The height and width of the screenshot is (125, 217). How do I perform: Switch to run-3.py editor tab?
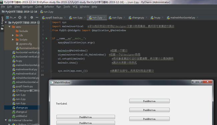pos(117,18)
